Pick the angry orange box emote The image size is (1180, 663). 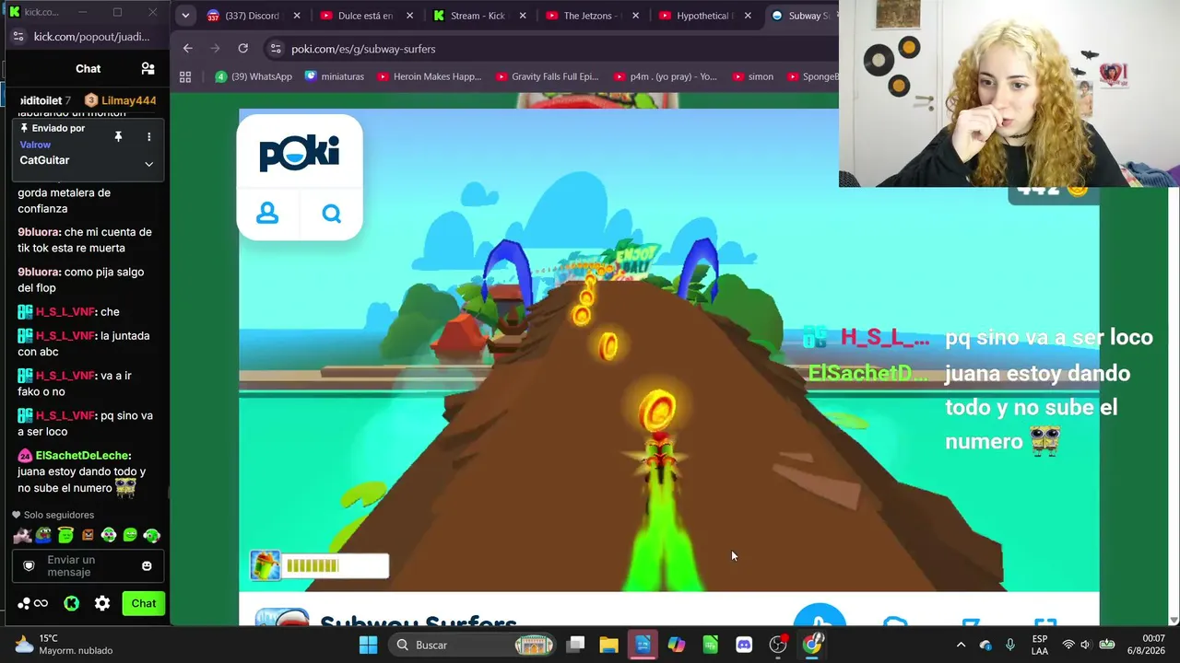pos(88,535)
